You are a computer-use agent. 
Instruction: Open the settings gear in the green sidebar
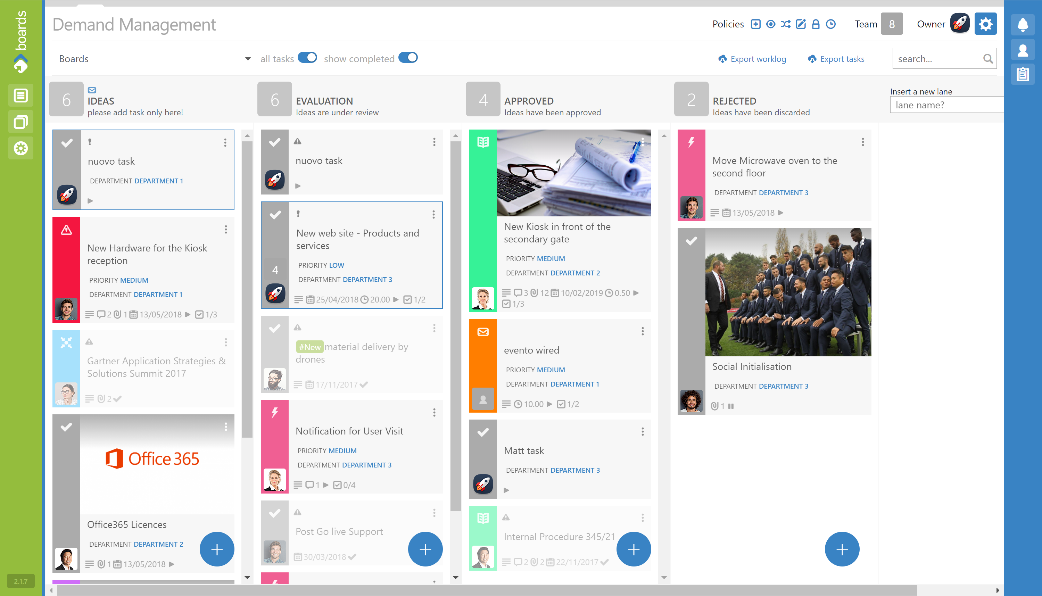click(20, 148)
